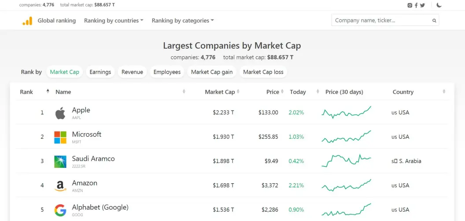Click Saudi Aramco's $1.898 T market cap
Screen dimensions: 465x221
[223, 161]
